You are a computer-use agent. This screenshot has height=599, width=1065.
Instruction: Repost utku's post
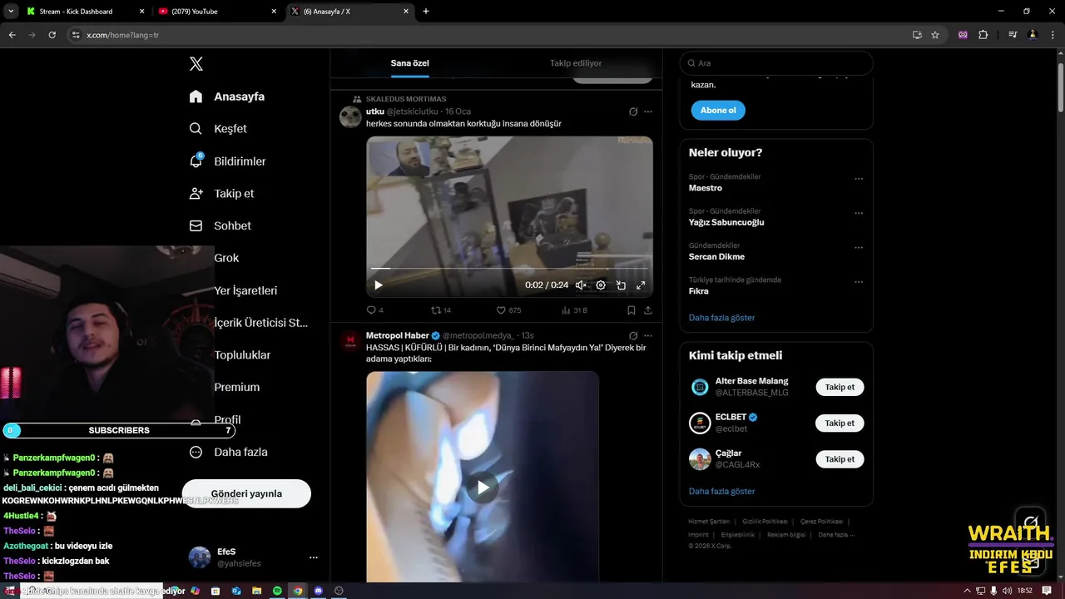441,310
